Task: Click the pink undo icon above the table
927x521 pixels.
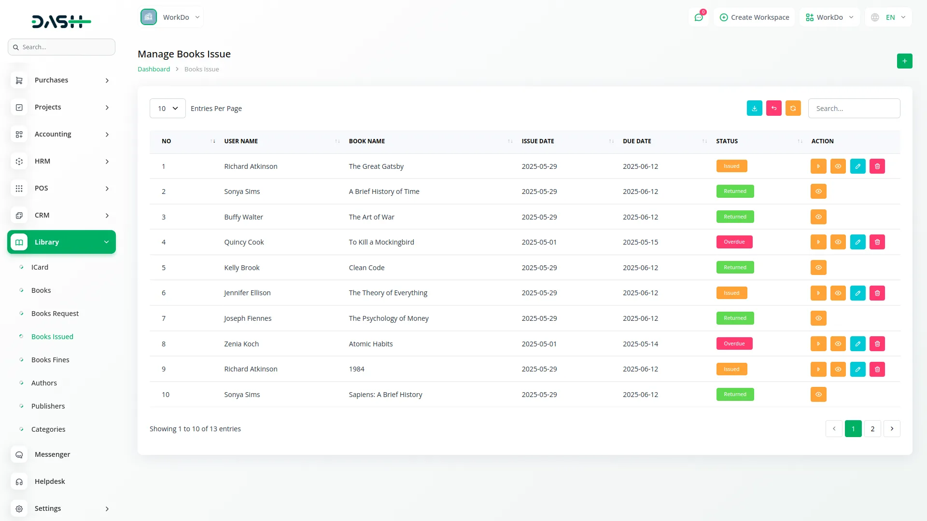Action: (x=773, y=108)
